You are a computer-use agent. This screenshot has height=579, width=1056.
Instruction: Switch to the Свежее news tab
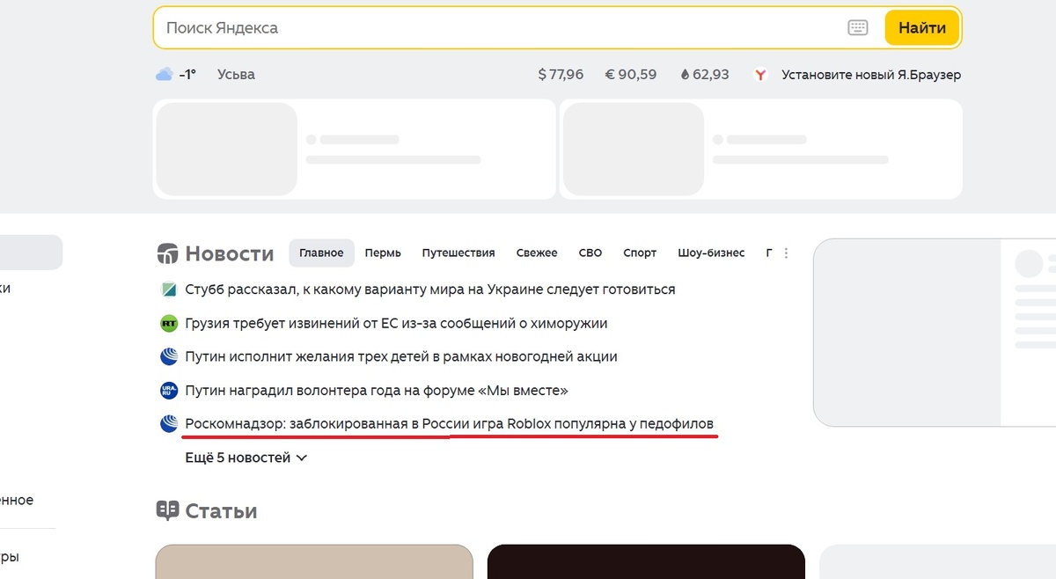point(537,253)
